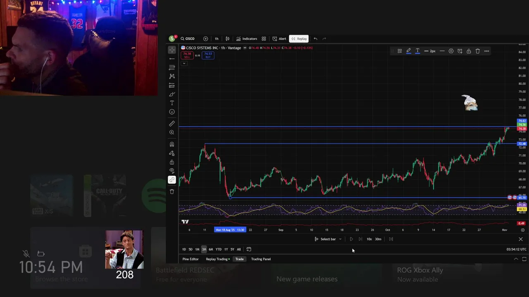Viewport: 529px width, 297px height.
Task: Open the user profile avatar menu
Action: tap(172, 39)
